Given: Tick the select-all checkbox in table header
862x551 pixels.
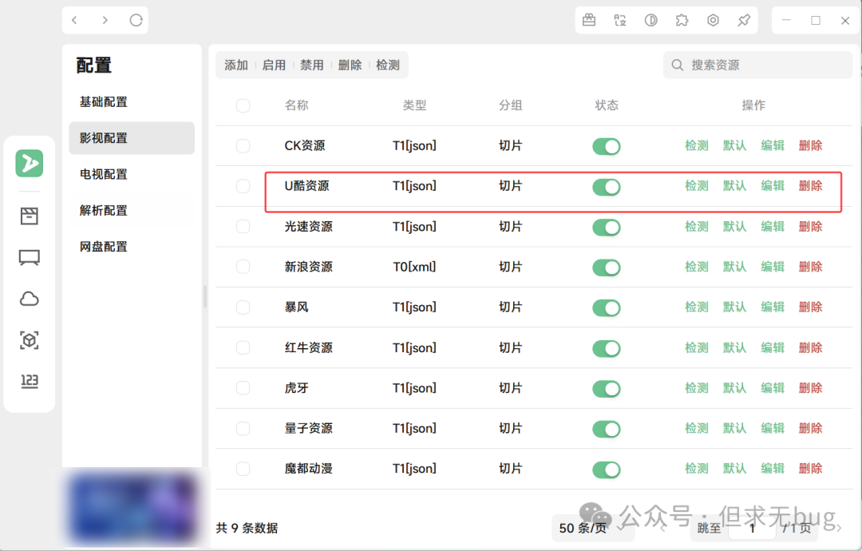Looking at the screenshot, I should [243, 105].
